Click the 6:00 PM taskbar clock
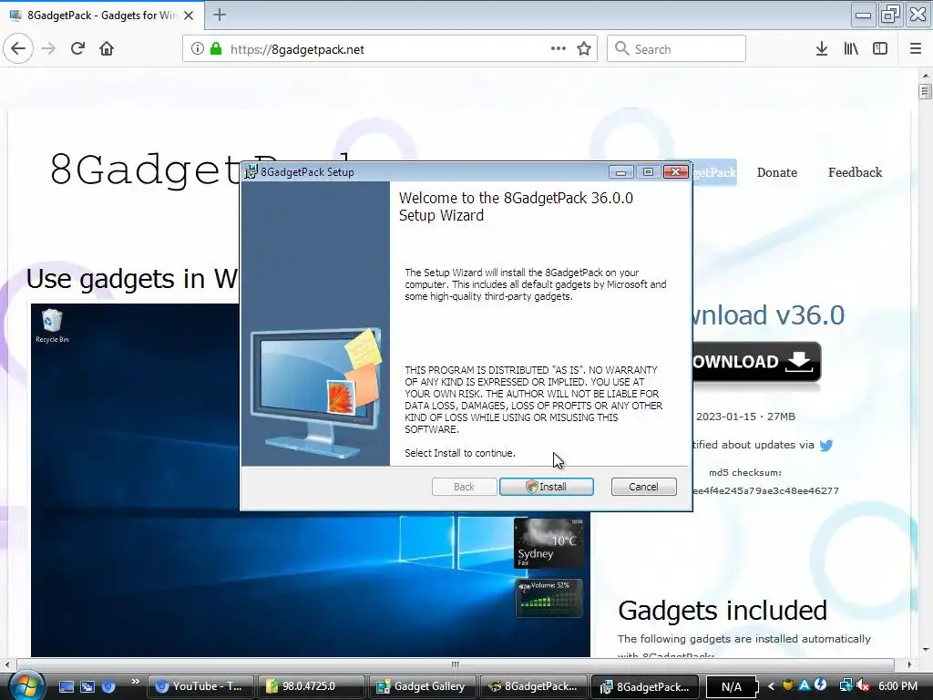933x700 pixels. coord(897,686)
